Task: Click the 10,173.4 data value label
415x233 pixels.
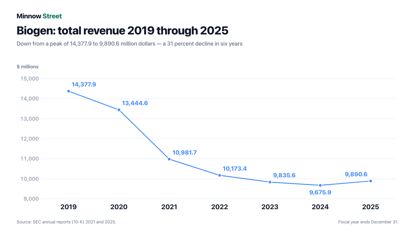Action: tap(235, 169)
